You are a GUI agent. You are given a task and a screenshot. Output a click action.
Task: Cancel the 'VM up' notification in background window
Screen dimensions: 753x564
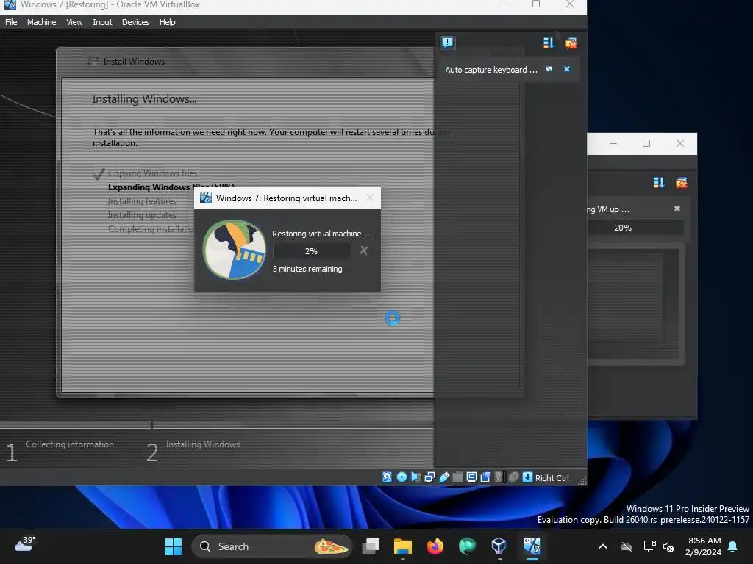pyautogui.click(x=677, y=208)
